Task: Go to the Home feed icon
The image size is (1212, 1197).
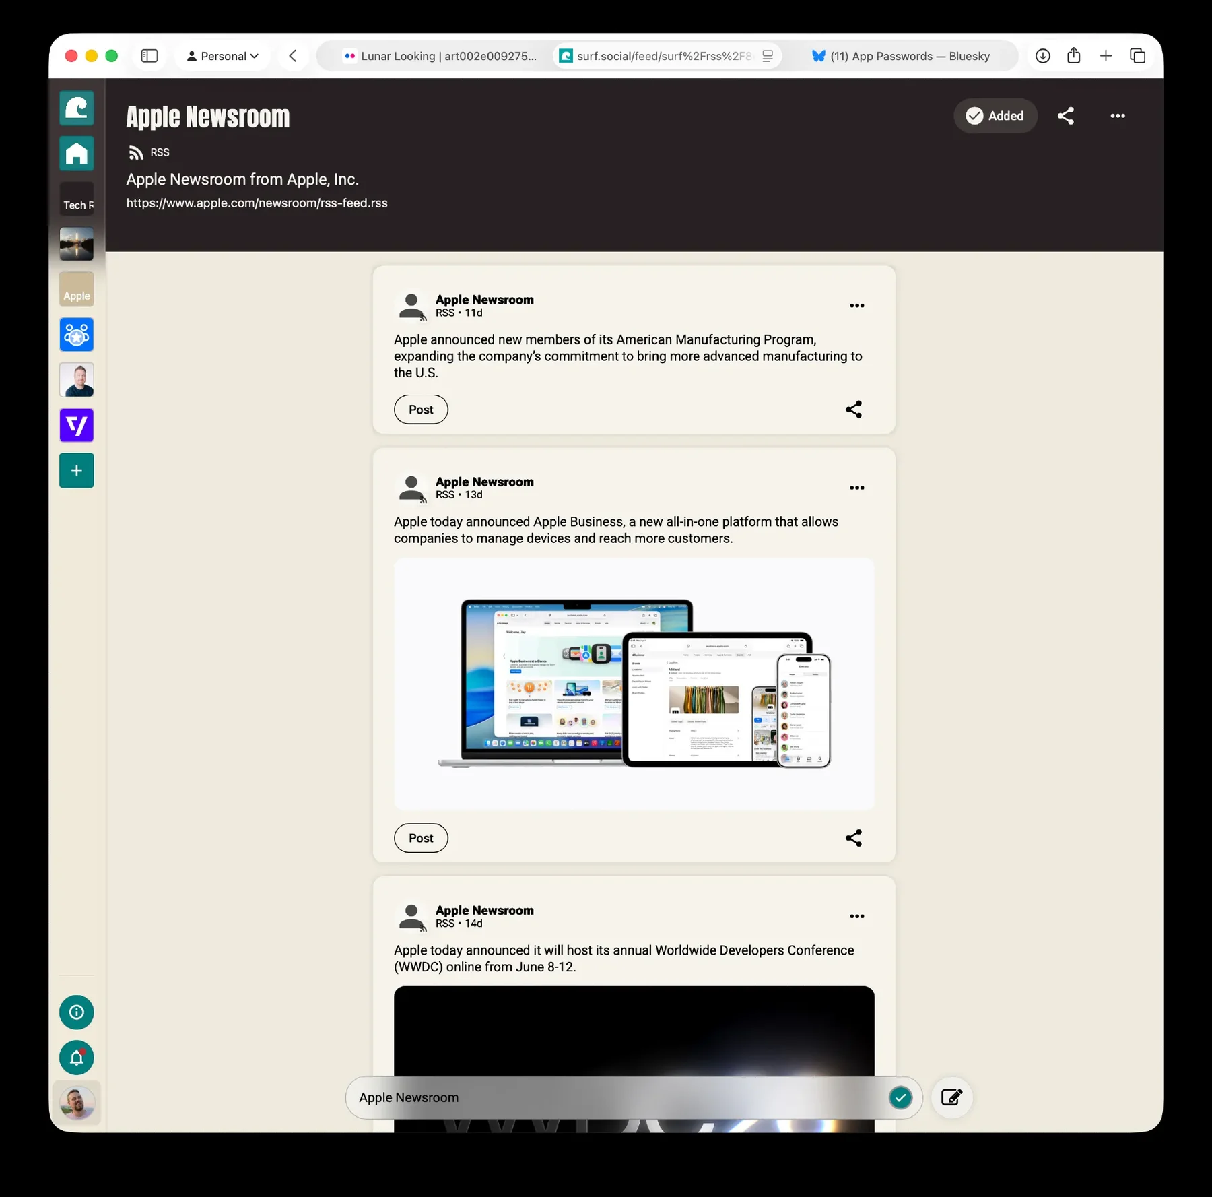Action: [76, 154]
